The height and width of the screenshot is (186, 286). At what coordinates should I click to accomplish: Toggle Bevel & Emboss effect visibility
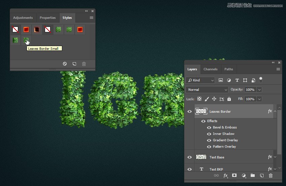[x=209, y=127]
